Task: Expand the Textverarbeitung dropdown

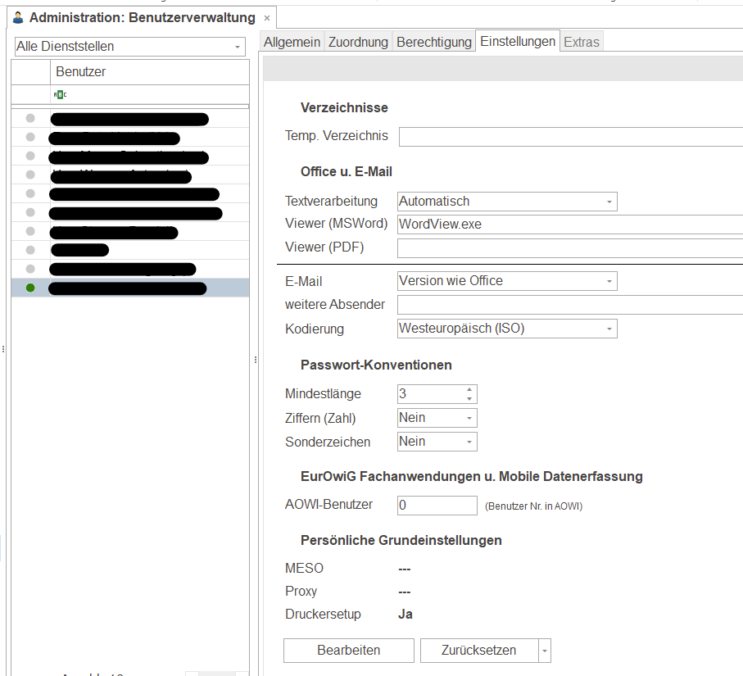Action: [x=609, y=202]
